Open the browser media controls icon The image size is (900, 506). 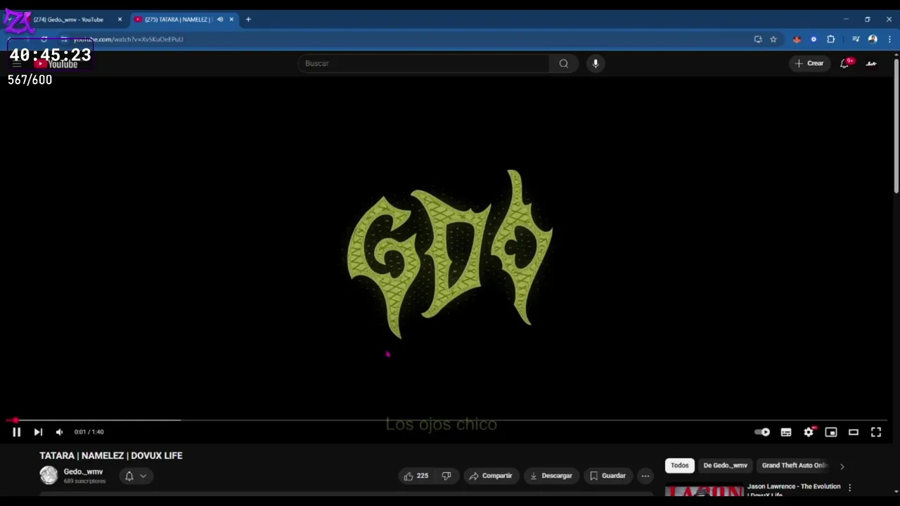tap(856, 39)
